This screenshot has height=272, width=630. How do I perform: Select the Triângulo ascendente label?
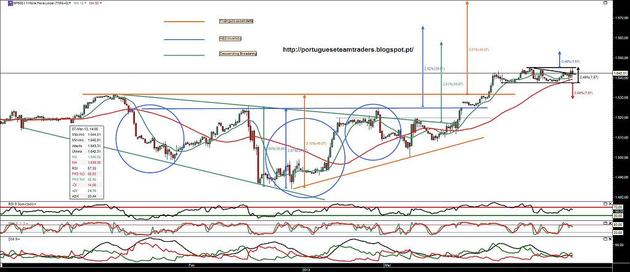(x=236, y=20)
